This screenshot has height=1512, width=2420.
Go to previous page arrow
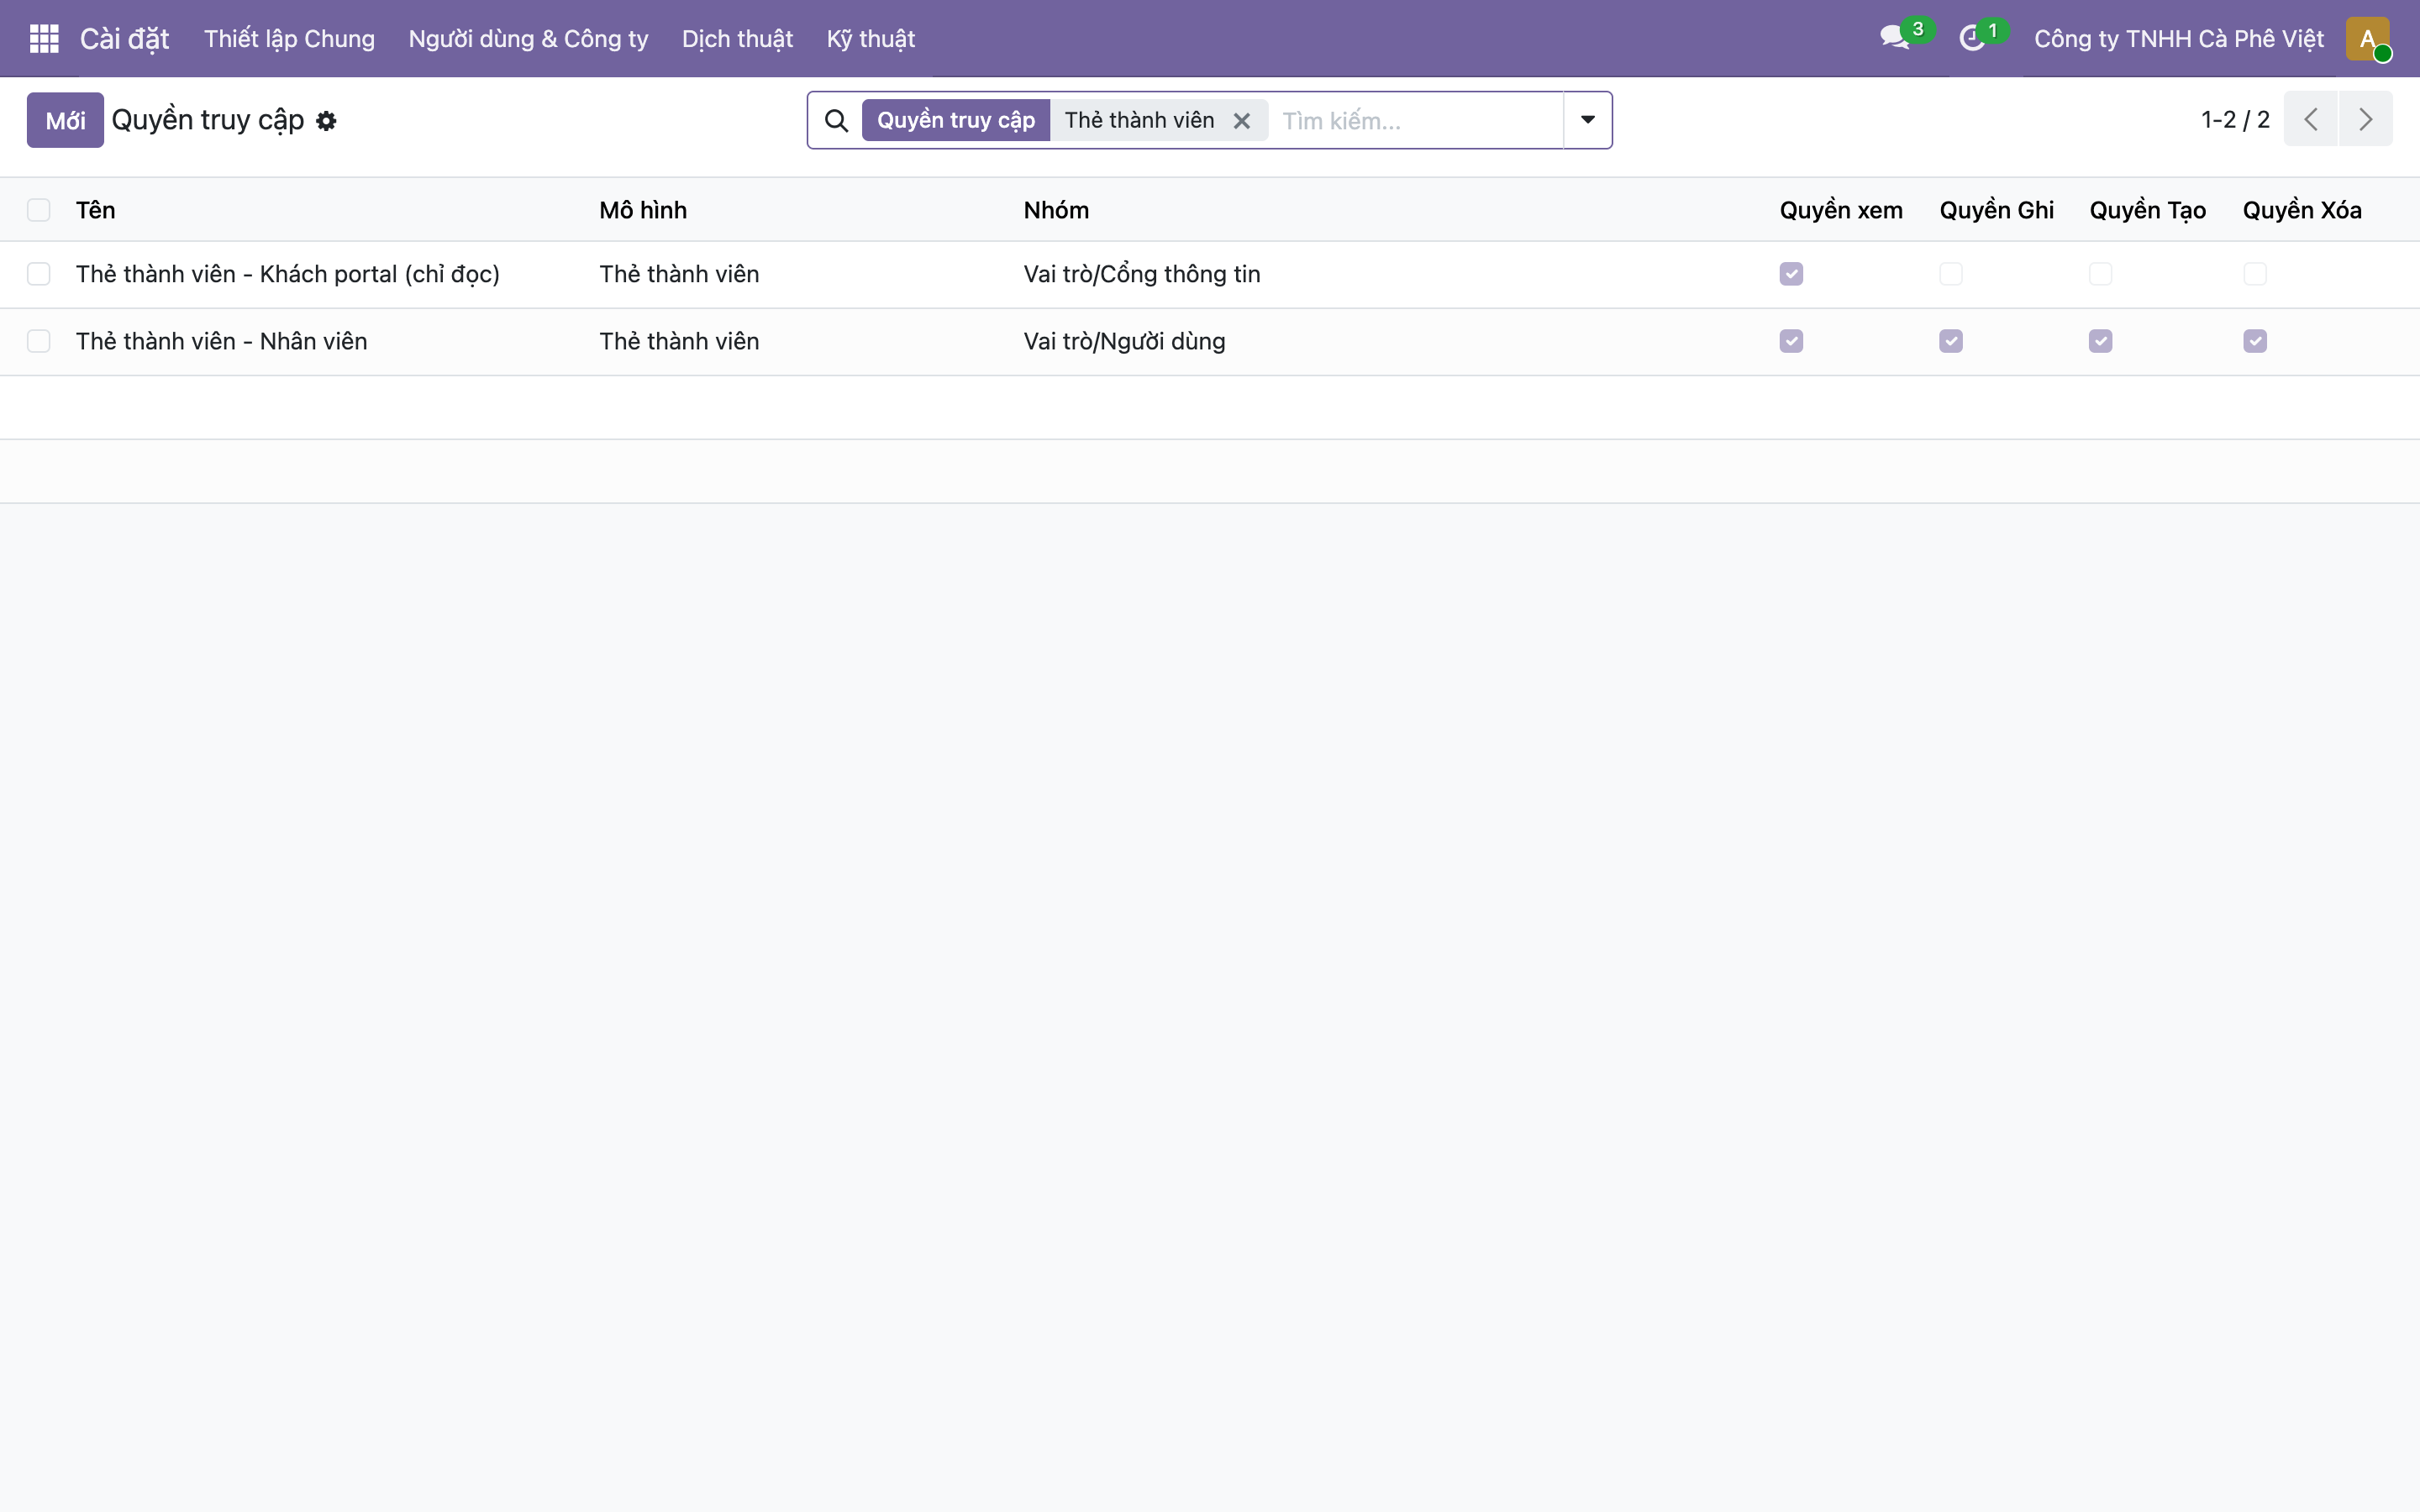pyautogui.click(x=2310, y=120)
